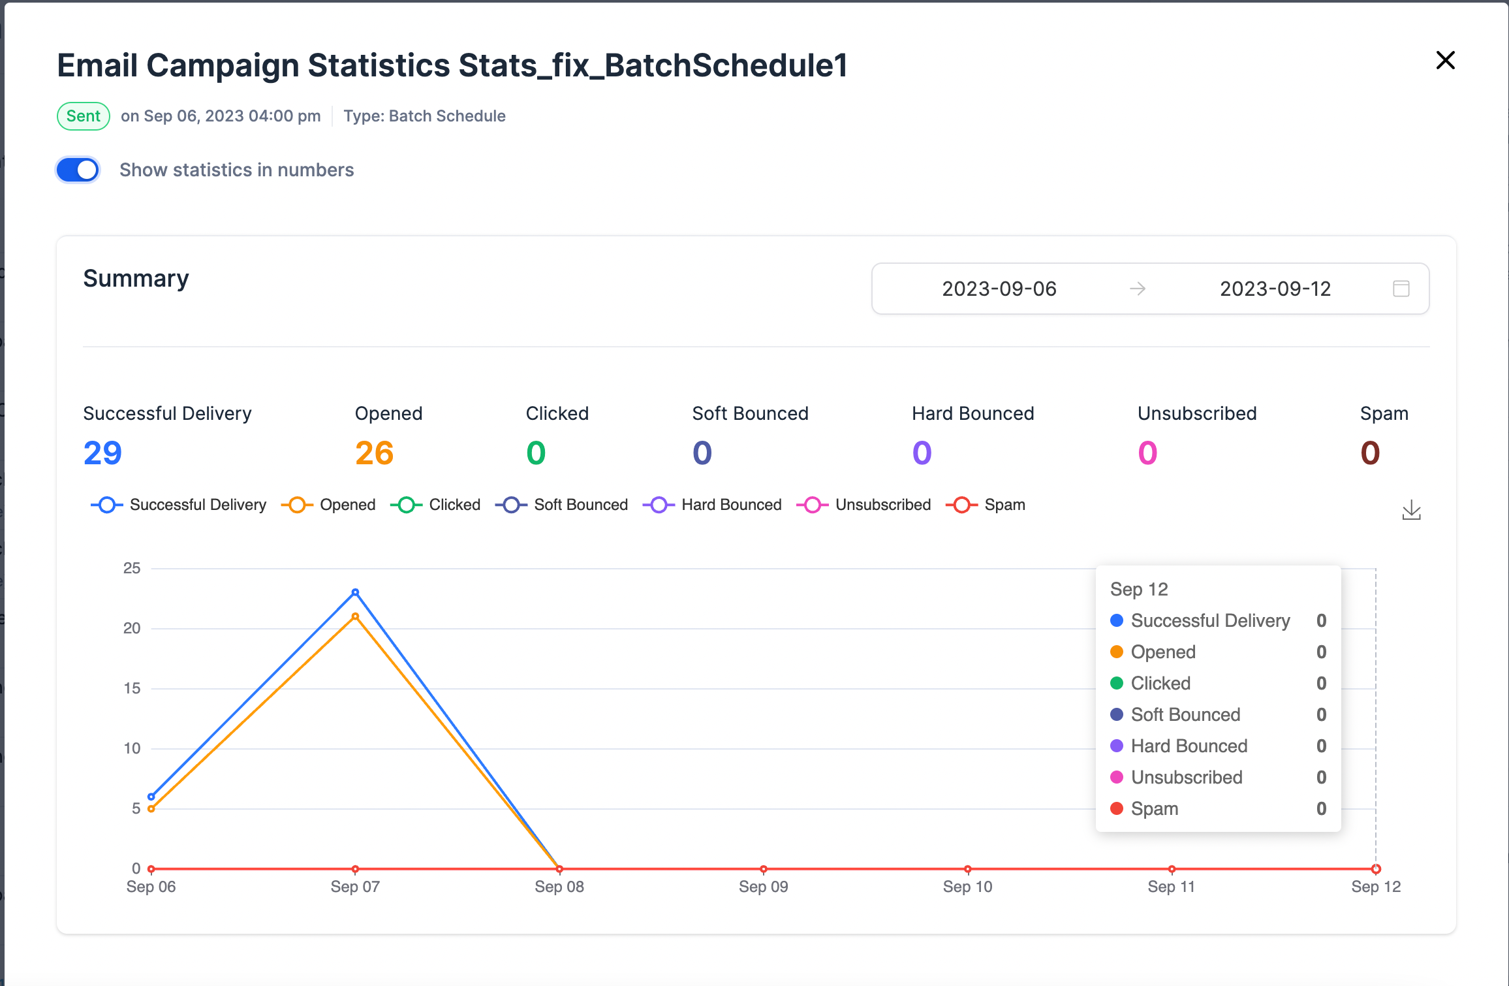Click the orange Opened point on Sep 06

coord(151,809)
